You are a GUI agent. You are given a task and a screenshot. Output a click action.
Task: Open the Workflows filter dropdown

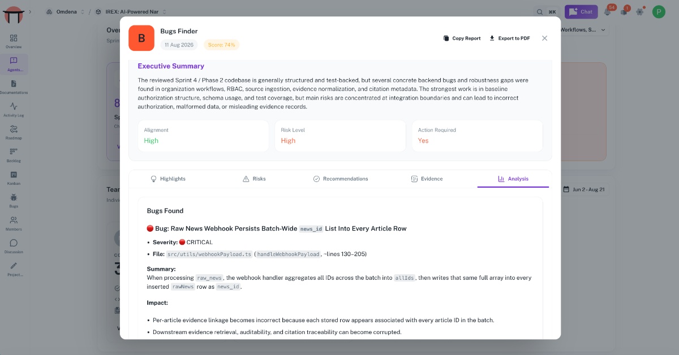(584, 29)
